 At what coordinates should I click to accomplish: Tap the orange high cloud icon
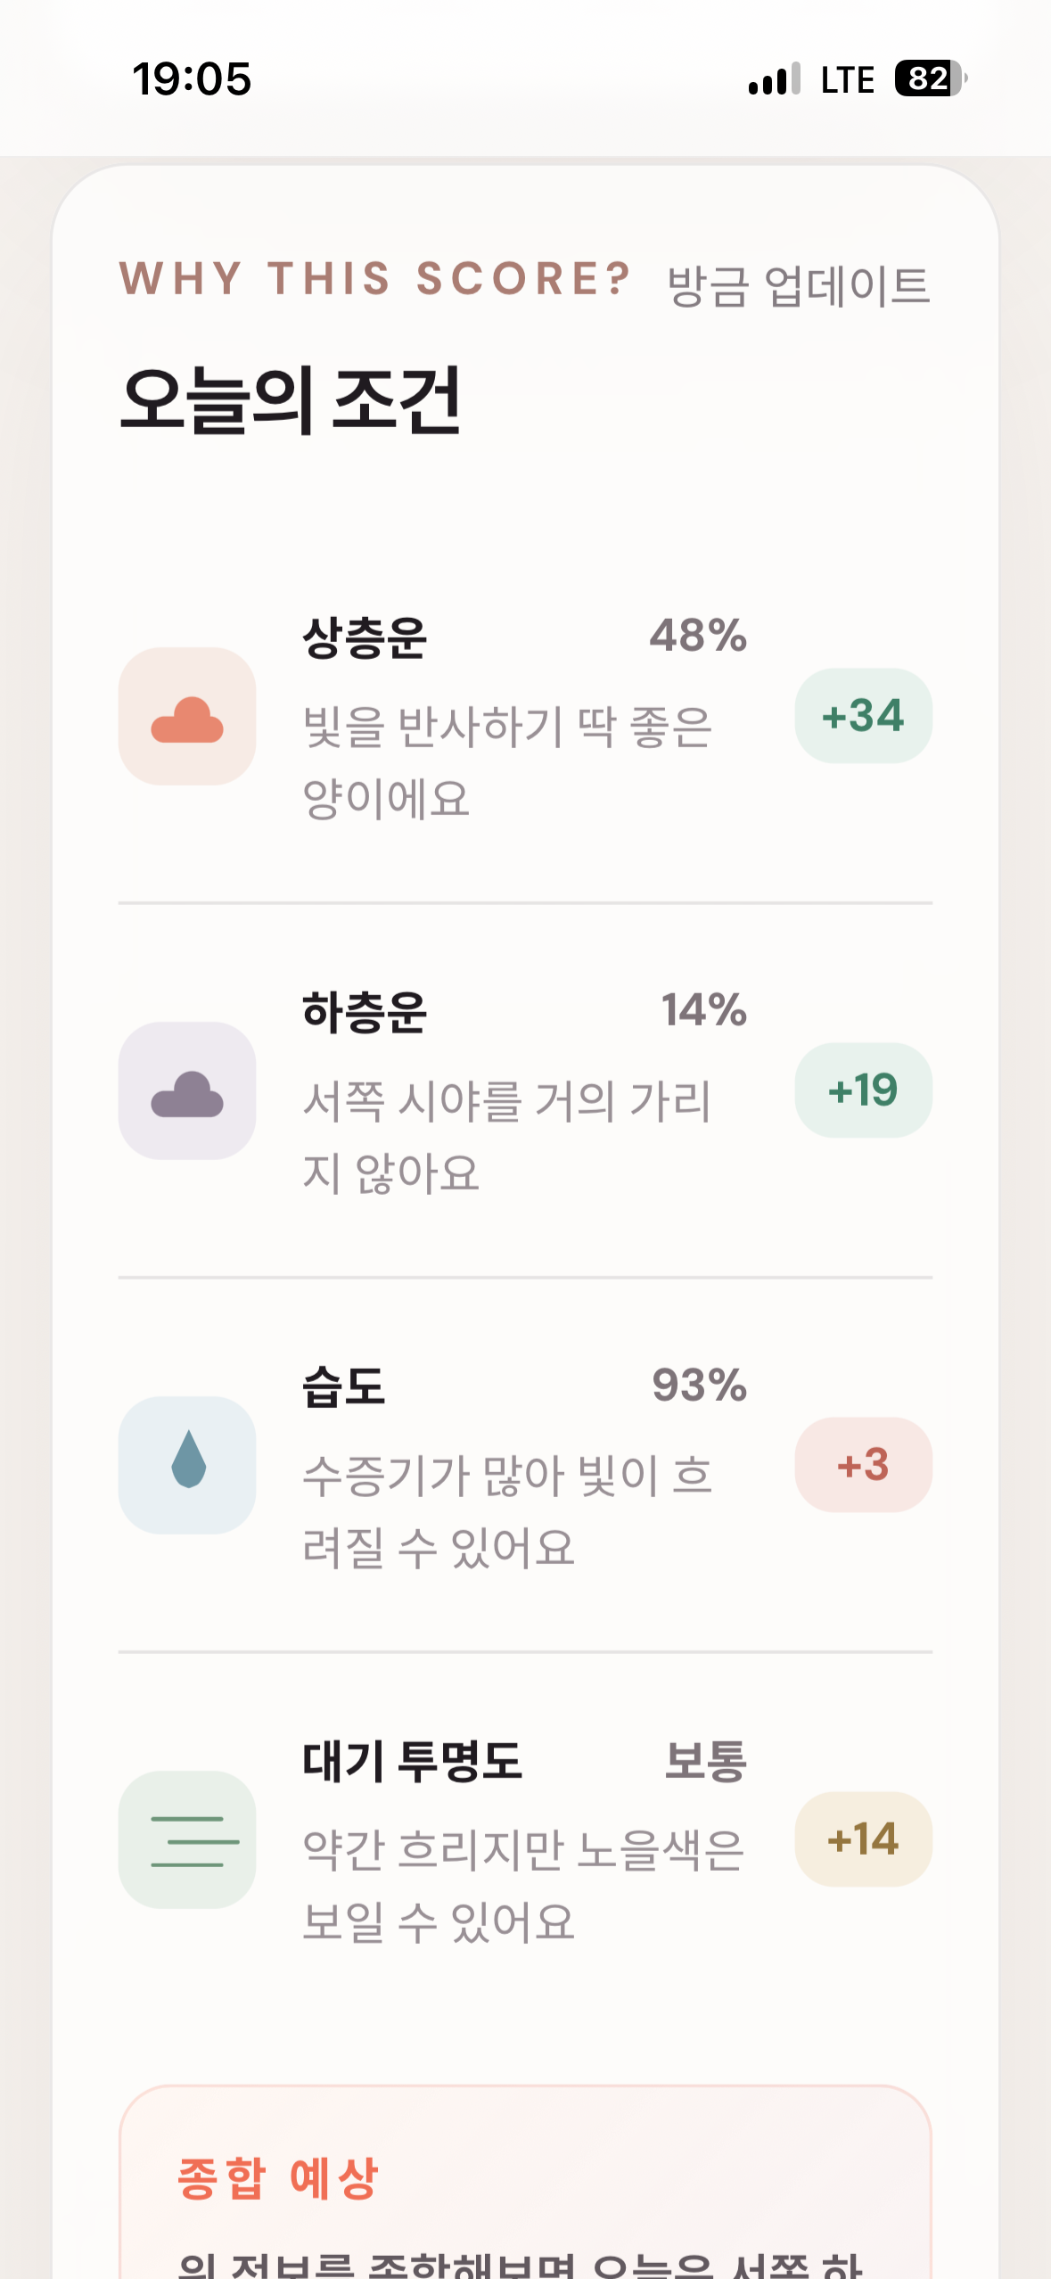(187, 716)
